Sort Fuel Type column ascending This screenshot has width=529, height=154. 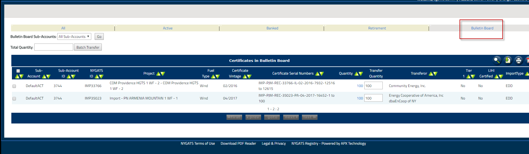click(213, 77)
